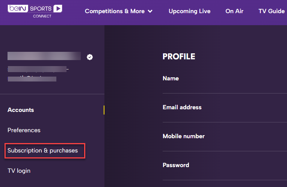Select Accounts in the sidebar
The image size is (287, 187).
tap(21, 110)
